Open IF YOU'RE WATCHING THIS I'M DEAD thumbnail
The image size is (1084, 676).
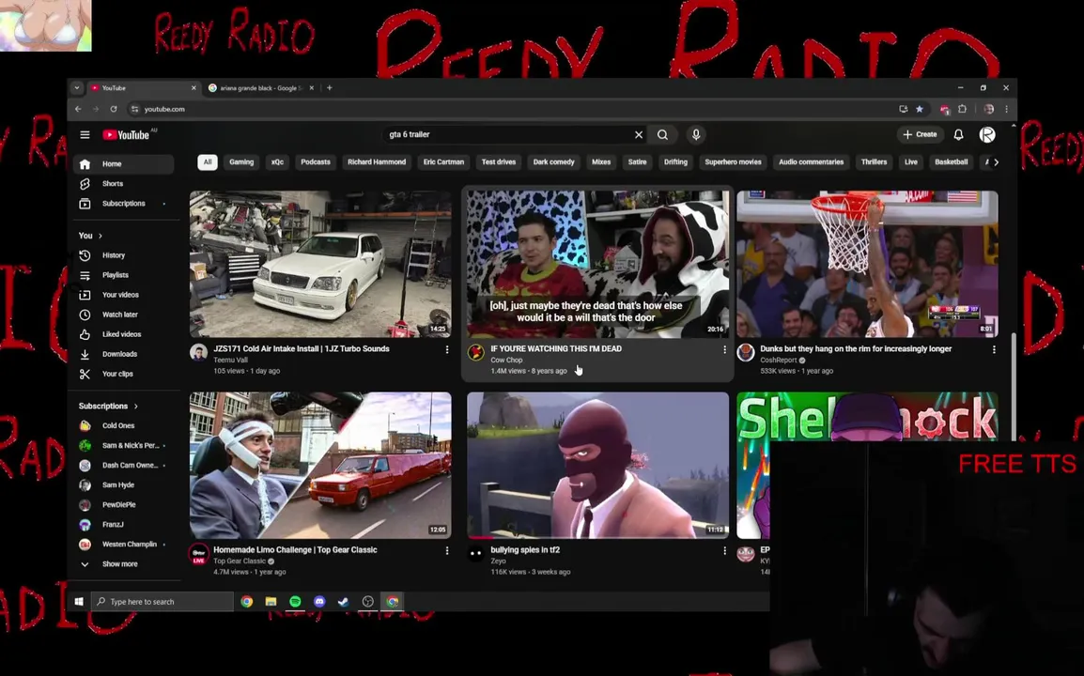[598, 264]
